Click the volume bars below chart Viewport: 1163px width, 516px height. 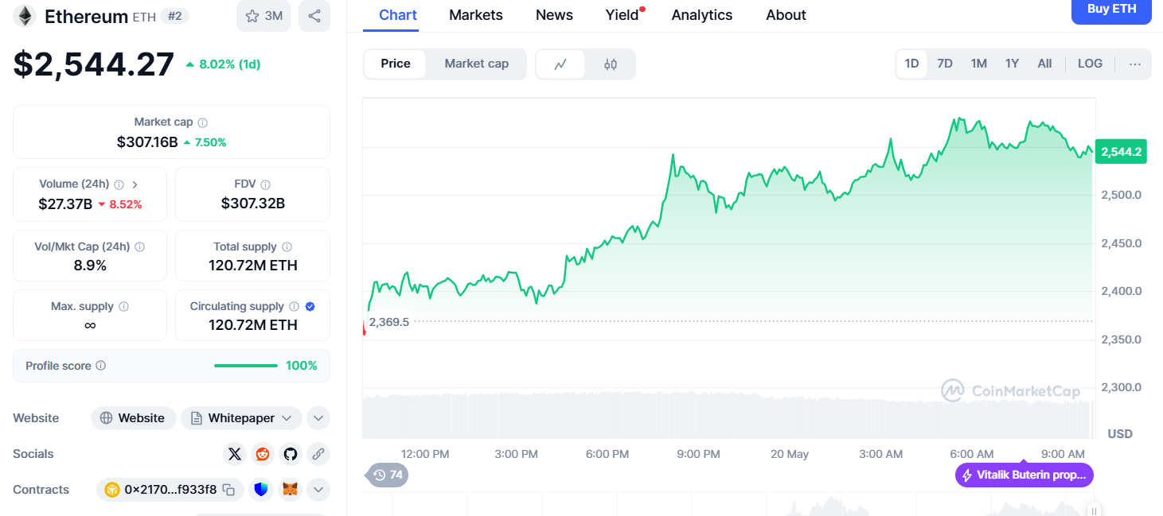728,414
